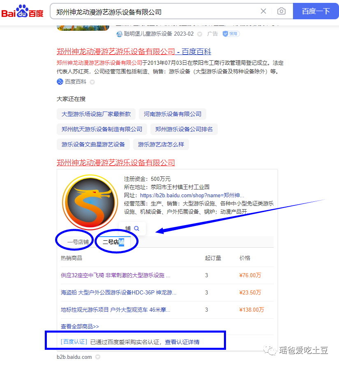This screenshot has height=365, width=339.
Task: Open the b2b.baidu.com shop URL link
Action: [x=192, y=195]
